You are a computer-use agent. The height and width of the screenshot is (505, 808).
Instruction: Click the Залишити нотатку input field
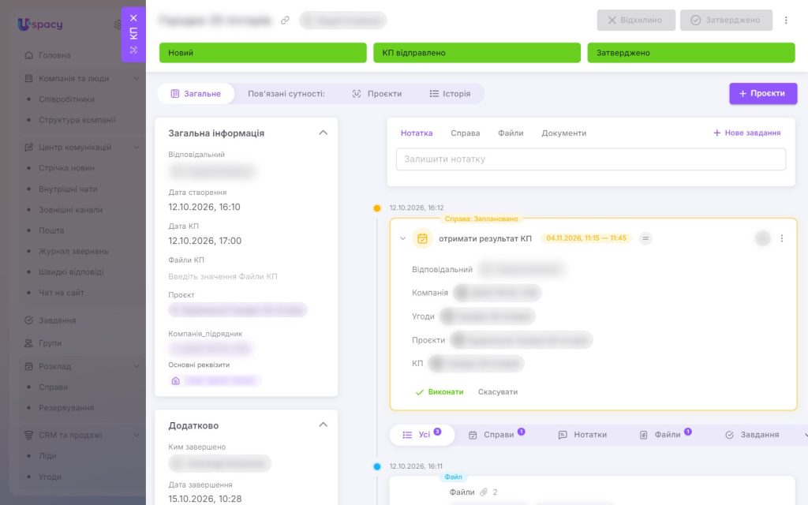click(591, 159)
